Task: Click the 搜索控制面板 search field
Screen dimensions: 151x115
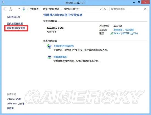Action: [x=128, y=9]
